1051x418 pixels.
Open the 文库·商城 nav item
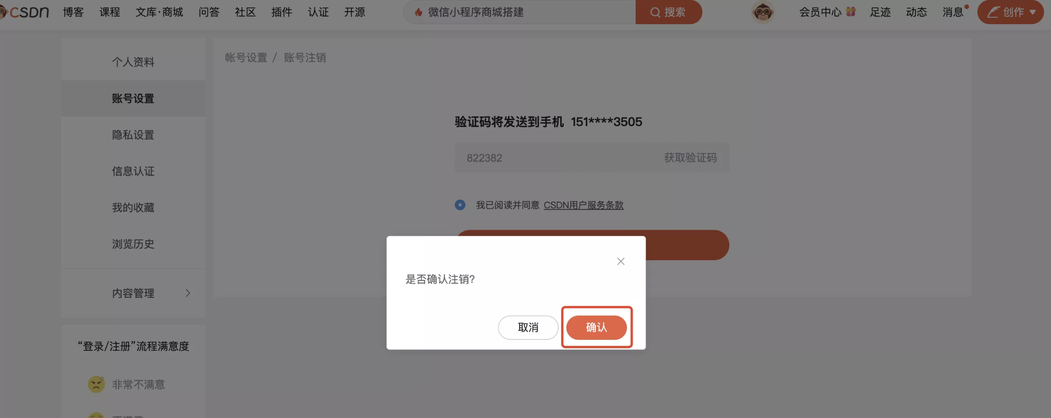tap(159, 12)
